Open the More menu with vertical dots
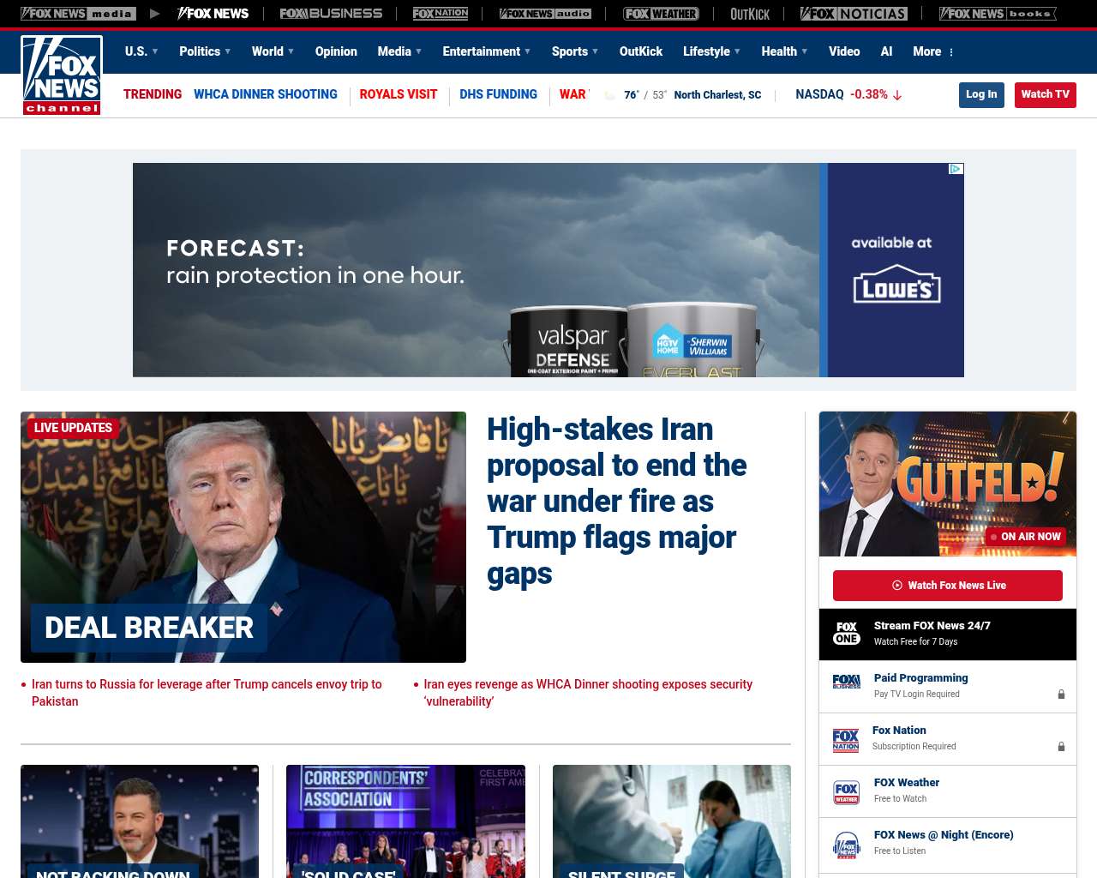This screenshot has width=1097, height=878. [x=933, y=51]
